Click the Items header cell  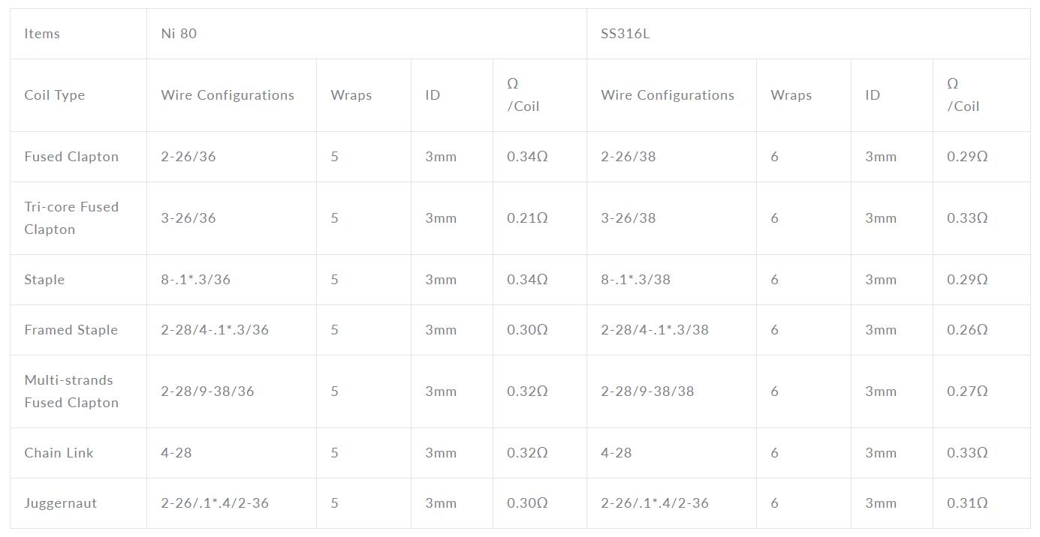(78, 34)
